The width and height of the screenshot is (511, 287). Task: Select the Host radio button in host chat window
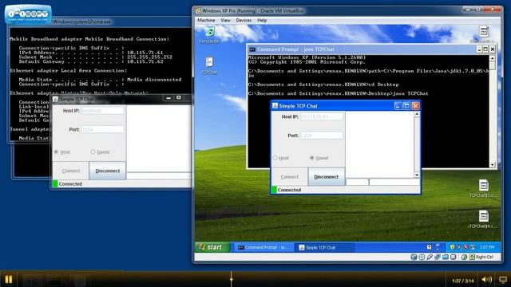click(56, 152)
